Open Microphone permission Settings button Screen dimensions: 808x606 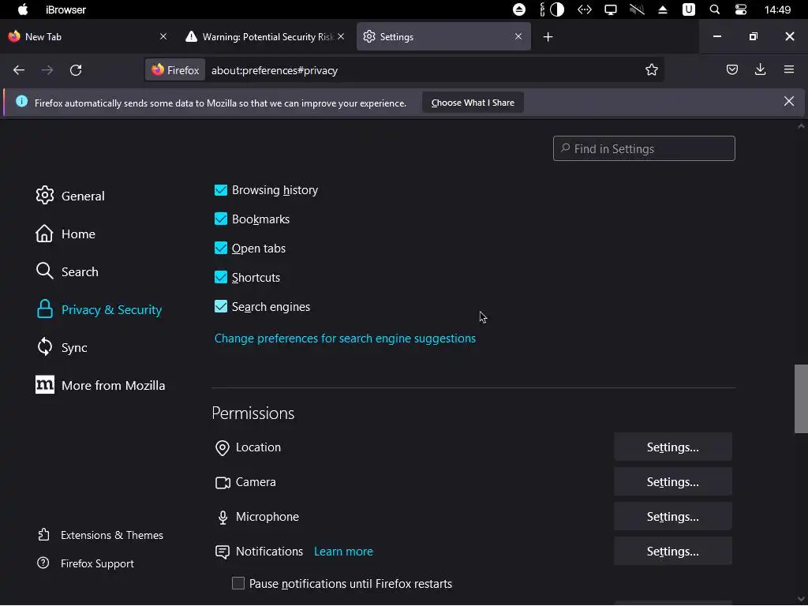(x=672, y=517)
